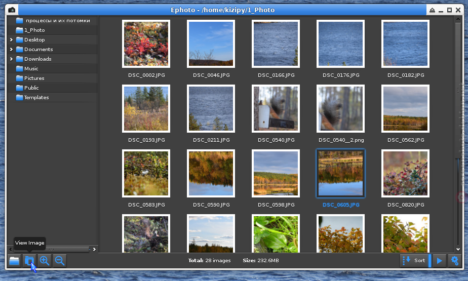Click the Documents folder icon

pyautogui.click(x=19, y=49)
